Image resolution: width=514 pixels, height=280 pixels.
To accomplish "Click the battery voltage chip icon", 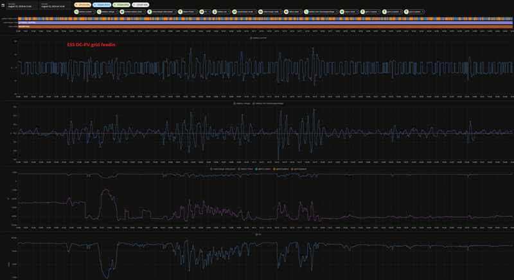I will pyautogui.click(x=99, y=12).
